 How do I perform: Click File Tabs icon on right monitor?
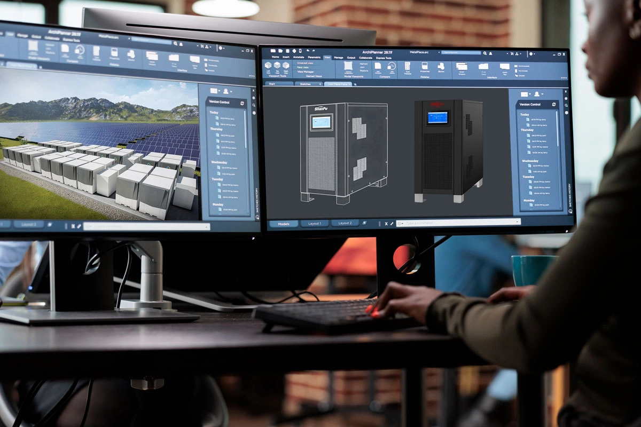coord(483,66)
